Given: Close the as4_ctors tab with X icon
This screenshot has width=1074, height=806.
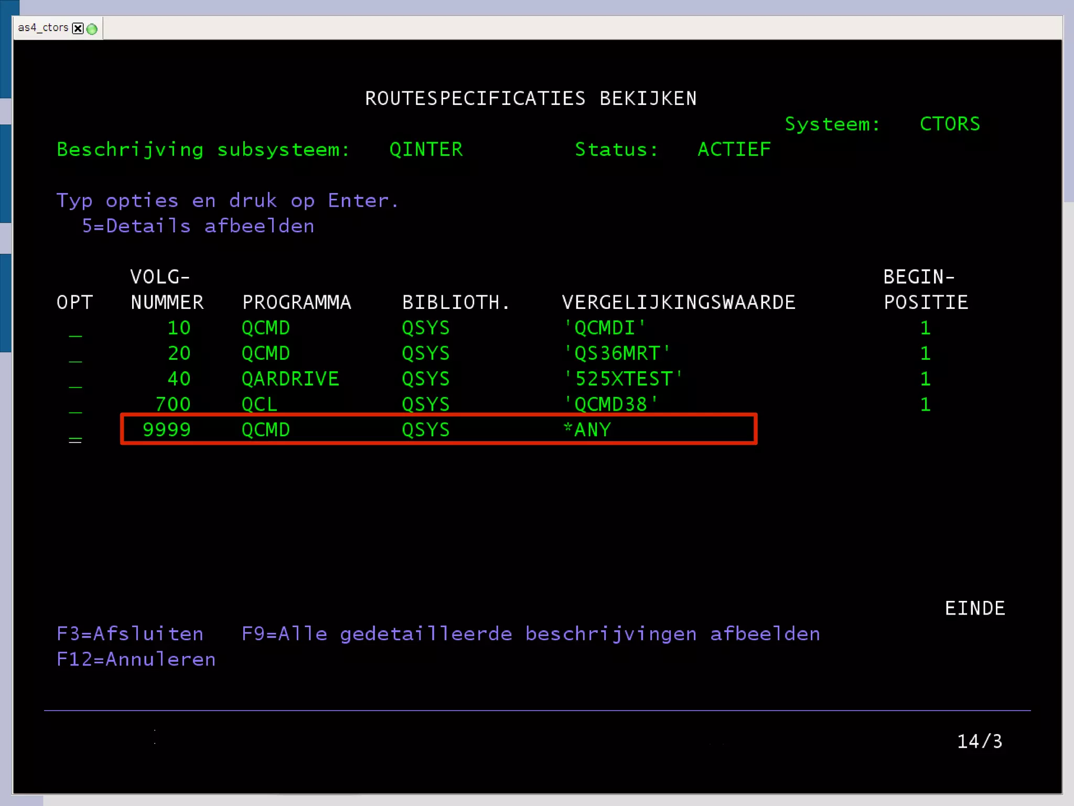Looking at the screenshot, I should 78,28.
